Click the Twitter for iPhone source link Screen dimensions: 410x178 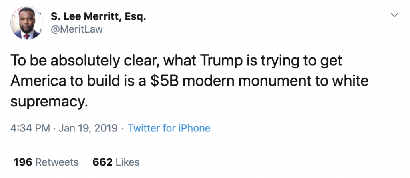coord(169,128)
